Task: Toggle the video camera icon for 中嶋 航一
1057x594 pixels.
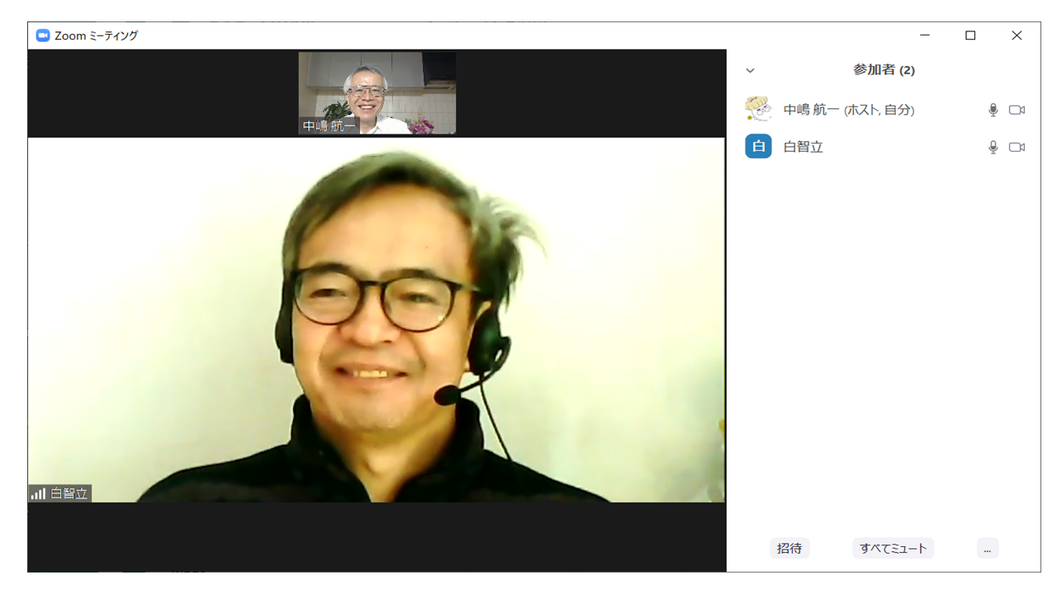Action: pos(1017,110)
